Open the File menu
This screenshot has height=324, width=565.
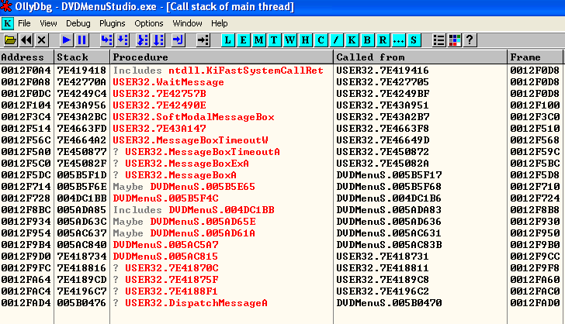click(x=24, y=23)
